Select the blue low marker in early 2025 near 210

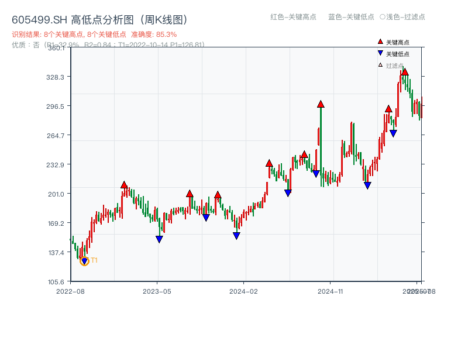tap(367, 185)
